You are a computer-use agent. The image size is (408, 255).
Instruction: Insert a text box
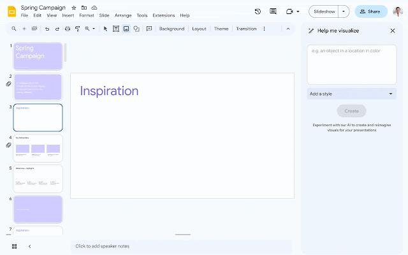(x=116, y=29)
